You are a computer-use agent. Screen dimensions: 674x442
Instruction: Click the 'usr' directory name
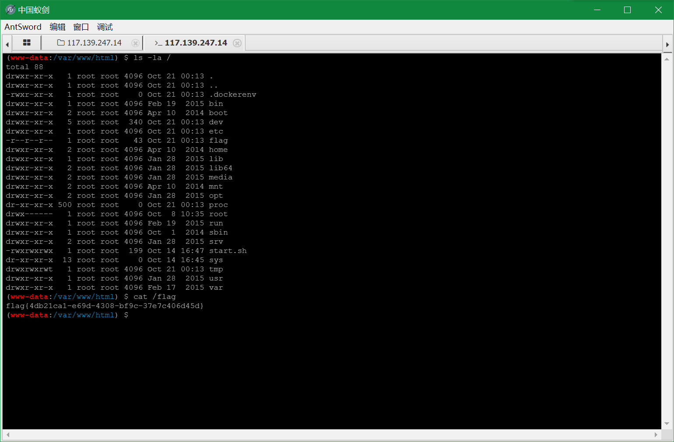pos(216,278)
